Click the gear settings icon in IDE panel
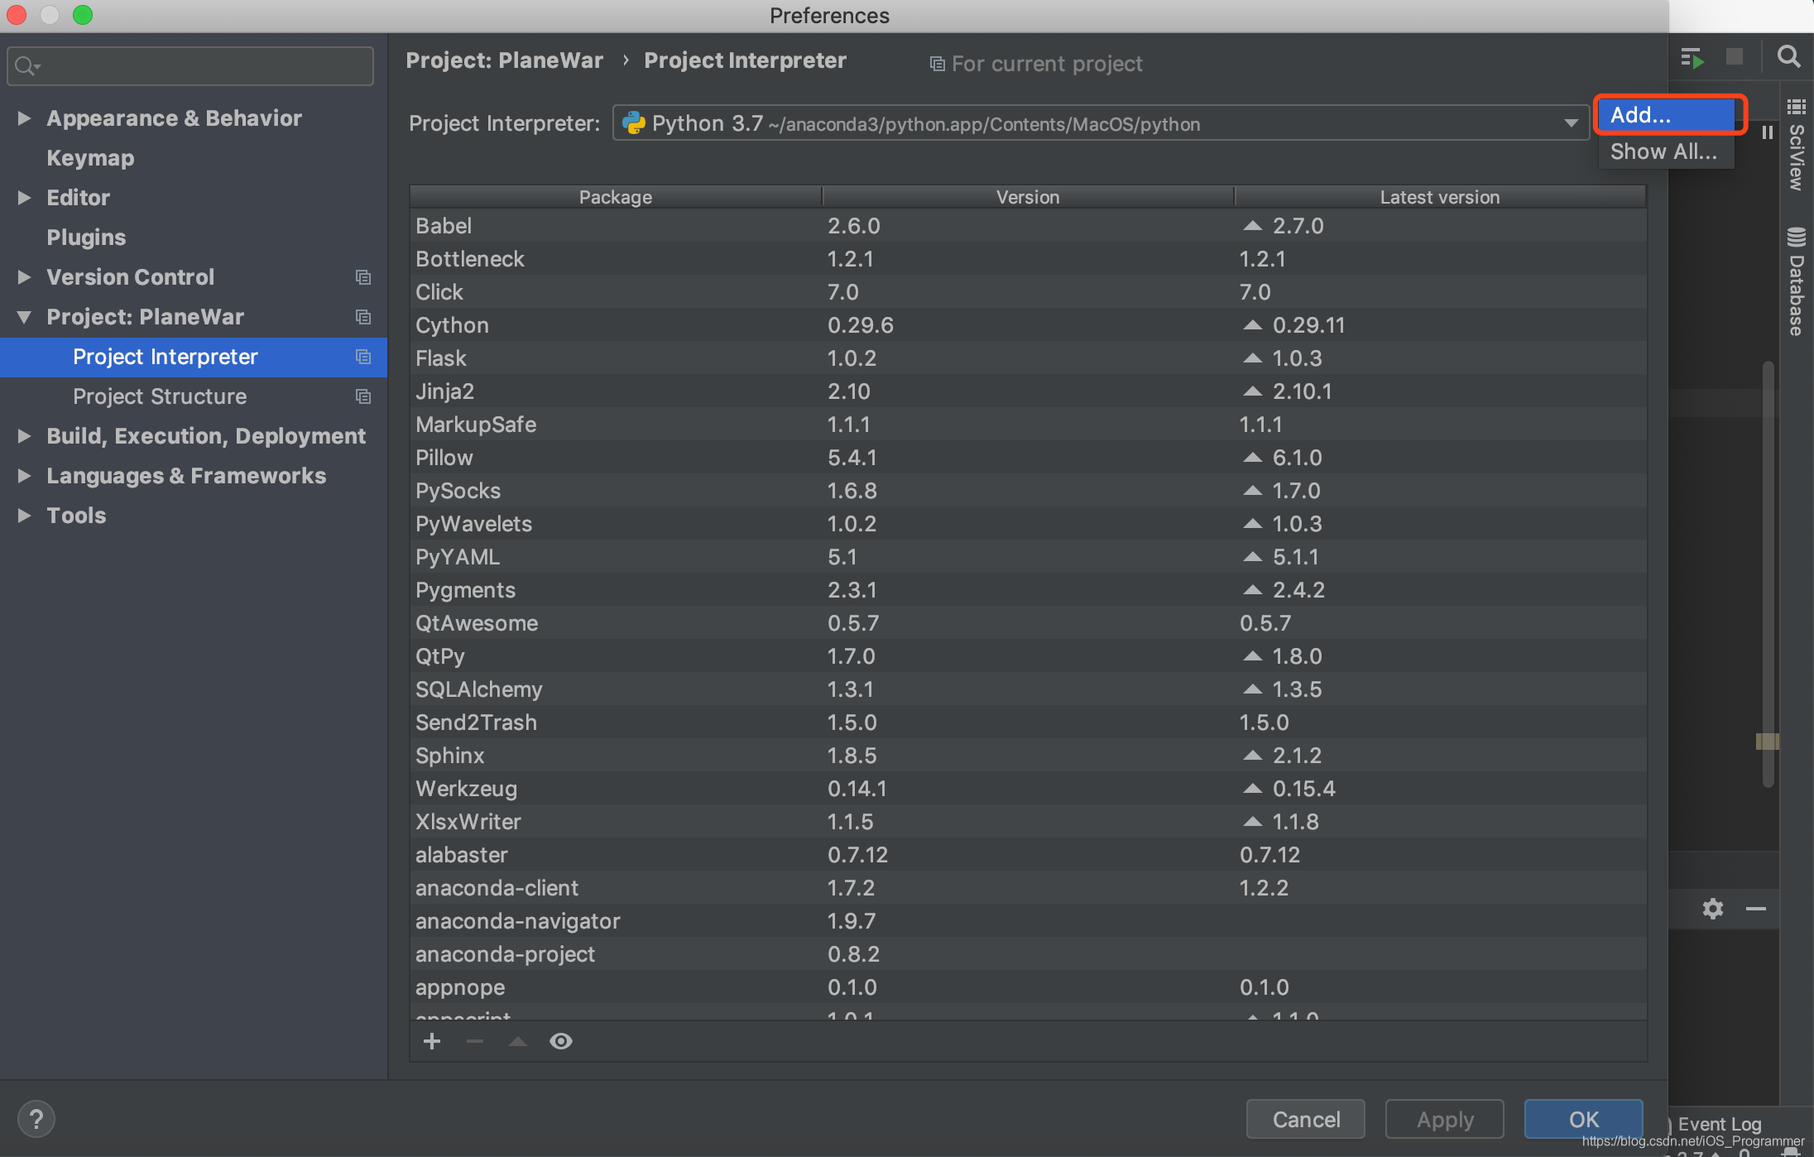The image size is (1814, 1157). tap(1713, 909)
